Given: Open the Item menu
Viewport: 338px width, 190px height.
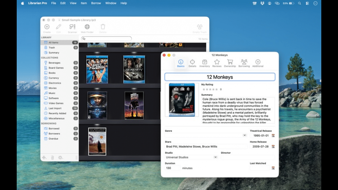Looking at the screenshot, I should (84, 3).
